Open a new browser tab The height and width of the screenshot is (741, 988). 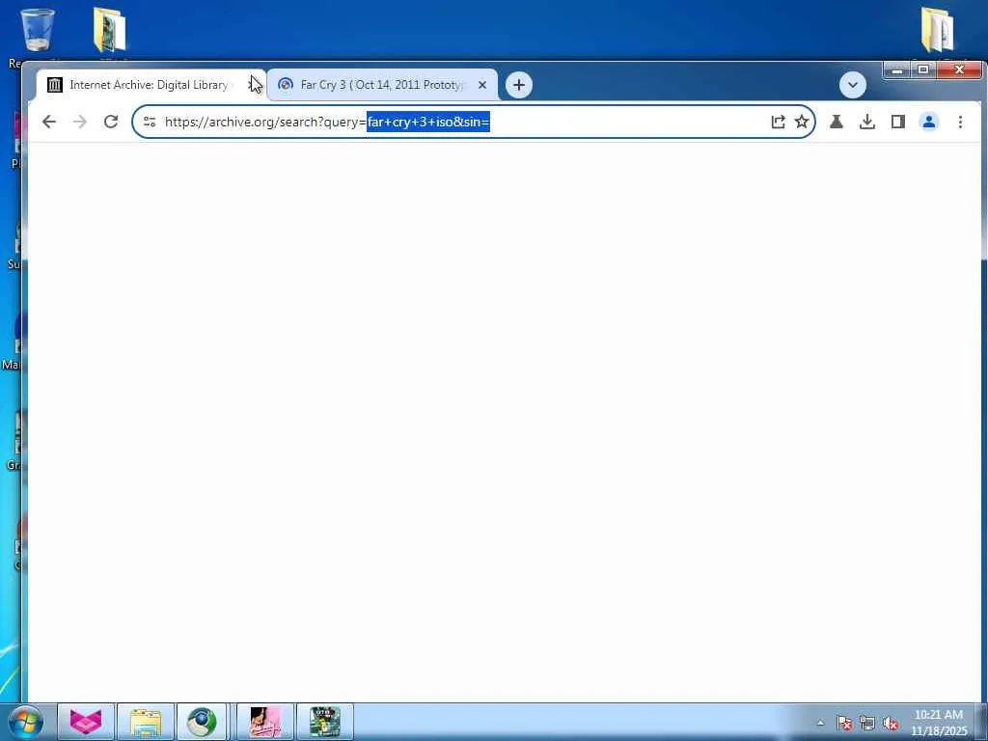coord(518,85)
